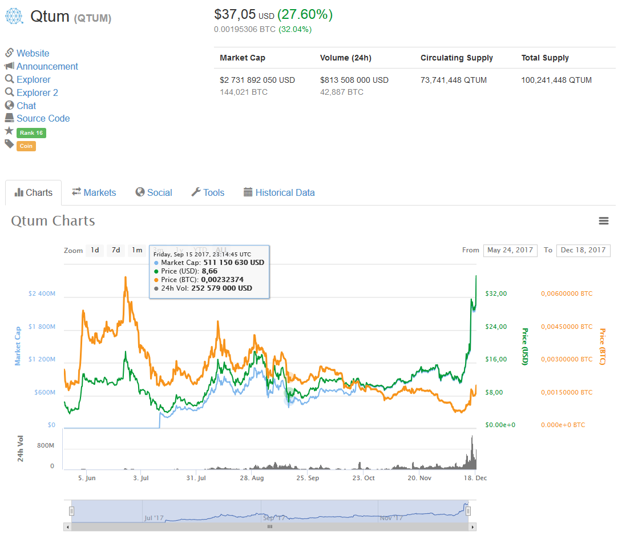Grab the navigator right range handle
Screen dimensions: 630x539
tap(468, 511)
